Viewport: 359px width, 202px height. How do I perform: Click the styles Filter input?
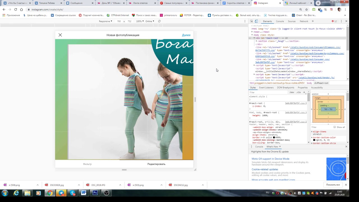pos(268,92)
